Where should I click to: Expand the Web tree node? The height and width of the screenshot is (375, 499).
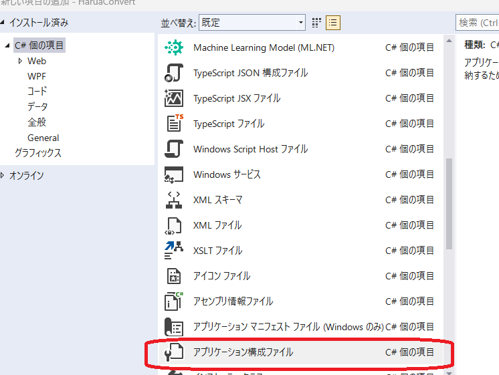coord(20,61)
